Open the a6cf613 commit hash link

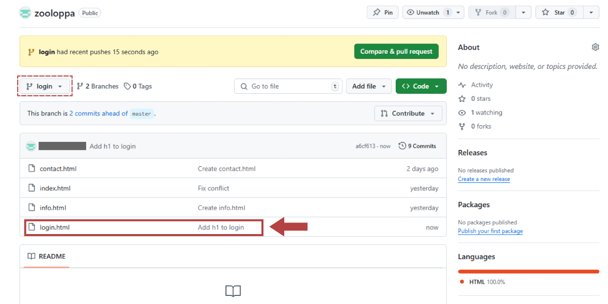tap(365, 146)
